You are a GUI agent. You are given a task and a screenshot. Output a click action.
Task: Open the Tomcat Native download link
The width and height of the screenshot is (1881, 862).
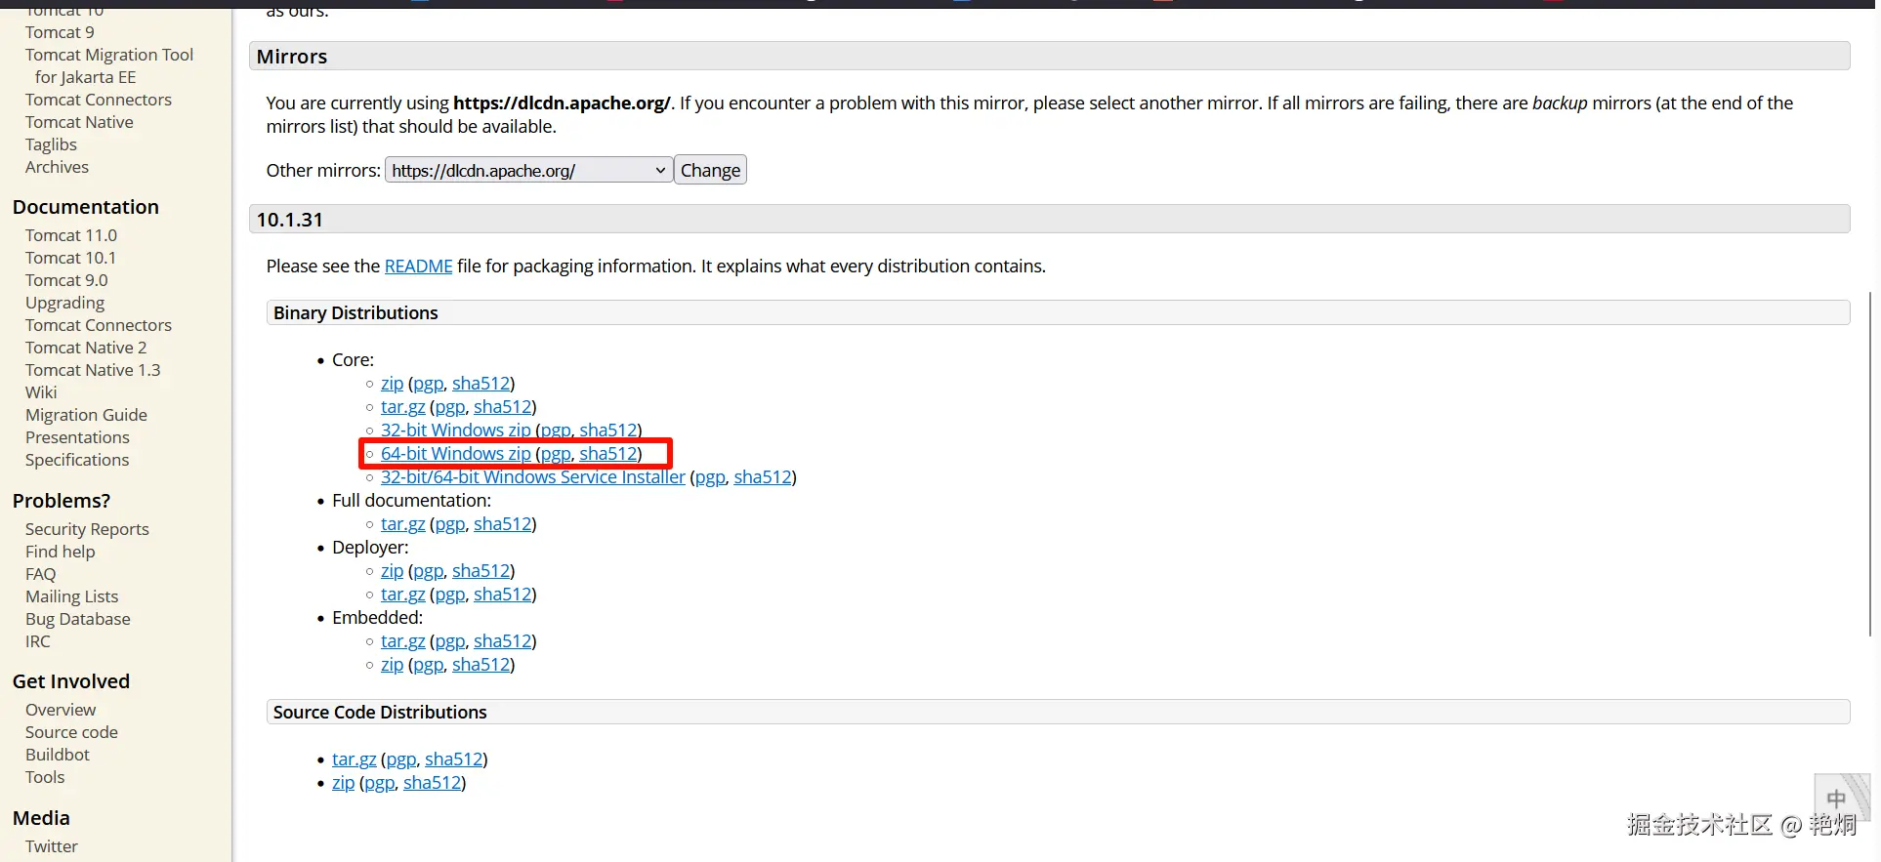(x=79, y=122)
